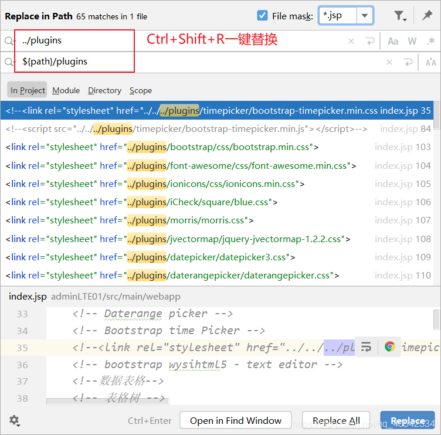Toggle soft-wrap icon in preview

point(366,346)
